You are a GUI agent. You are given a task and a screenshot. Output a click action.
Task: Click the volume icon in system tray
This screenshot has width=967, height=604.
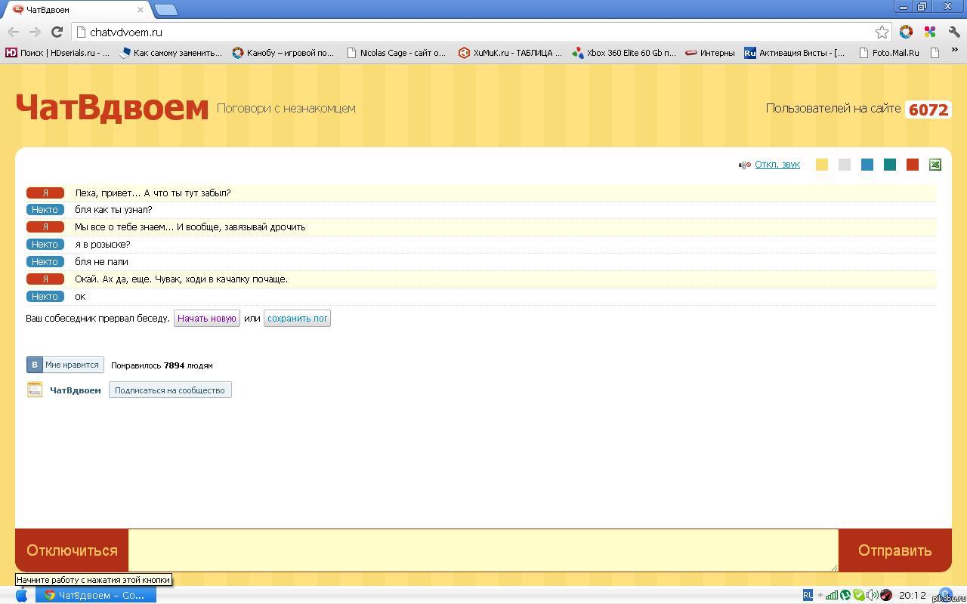click(x=873, y=595)
